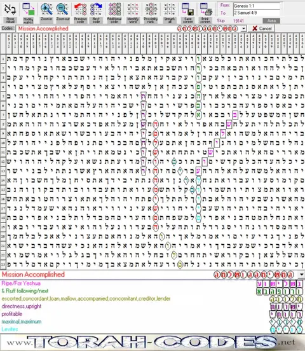
Task: Click 'Mission Accomplished' in the lower results bar
Action: [33, 275]
